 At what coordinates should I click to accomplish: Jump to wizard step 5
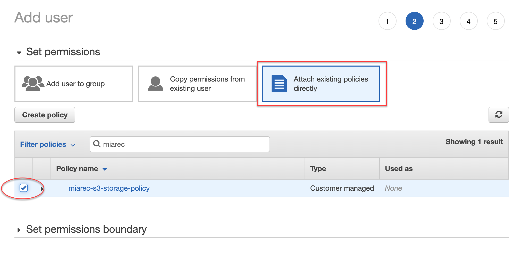coord(495,21)
